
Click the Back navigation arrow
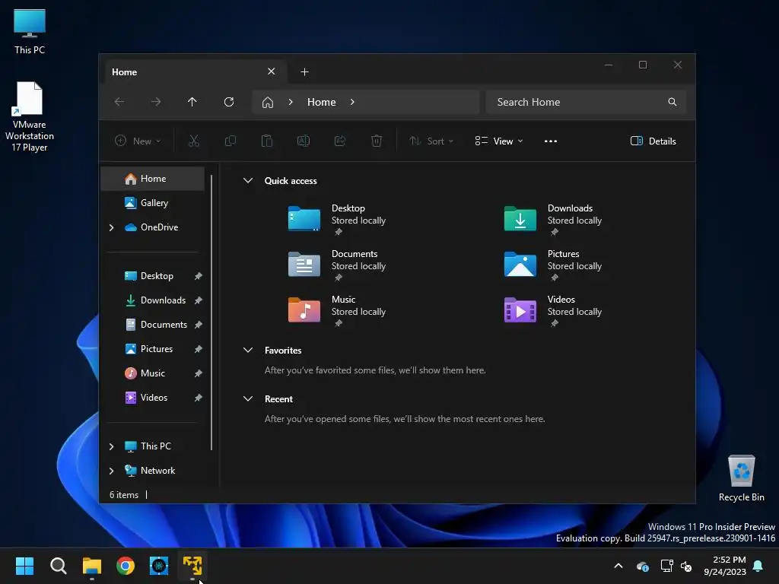point(119,102)
